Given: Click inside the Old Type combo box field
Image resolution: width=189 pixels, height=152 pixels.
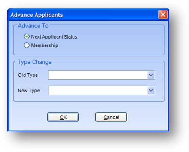Looking at the screenshot, I should point(98,75).
